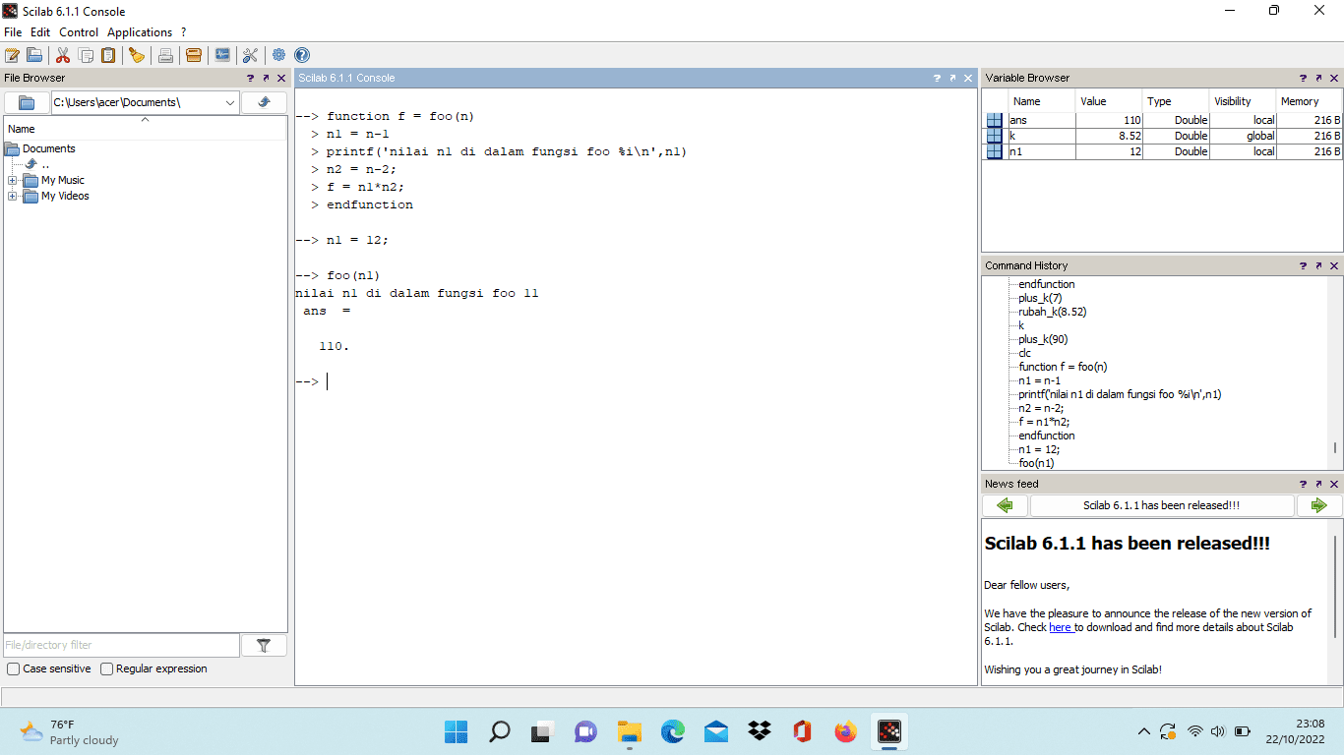This screenshot has width=1344, height=755.
Task: Open Scilab Demonstrations gear icon
Action: coord(279,55)
